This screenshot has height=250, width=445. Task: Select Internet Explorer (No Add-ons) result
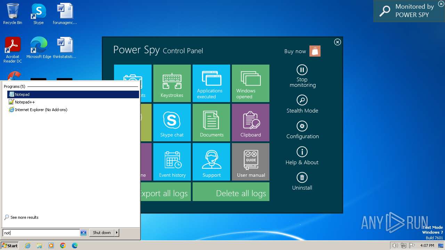click(x=73, y=110)
